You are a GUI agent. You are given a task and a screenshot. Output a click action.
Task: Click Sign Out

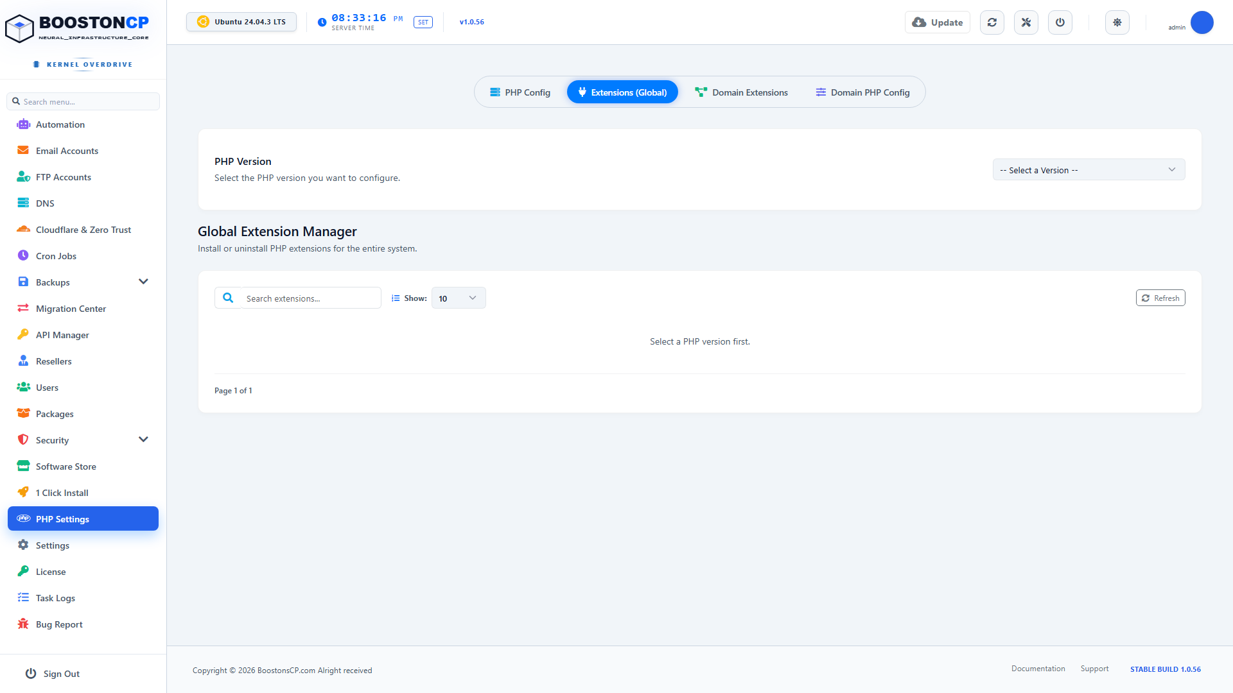53,673
